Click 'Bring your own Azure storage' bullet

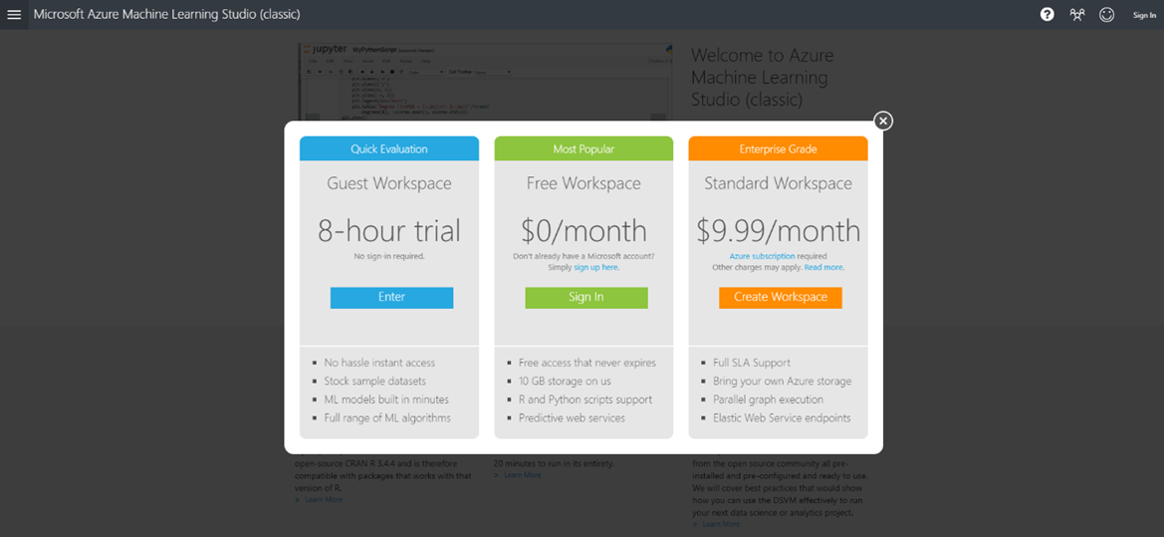tap(782, 381)
